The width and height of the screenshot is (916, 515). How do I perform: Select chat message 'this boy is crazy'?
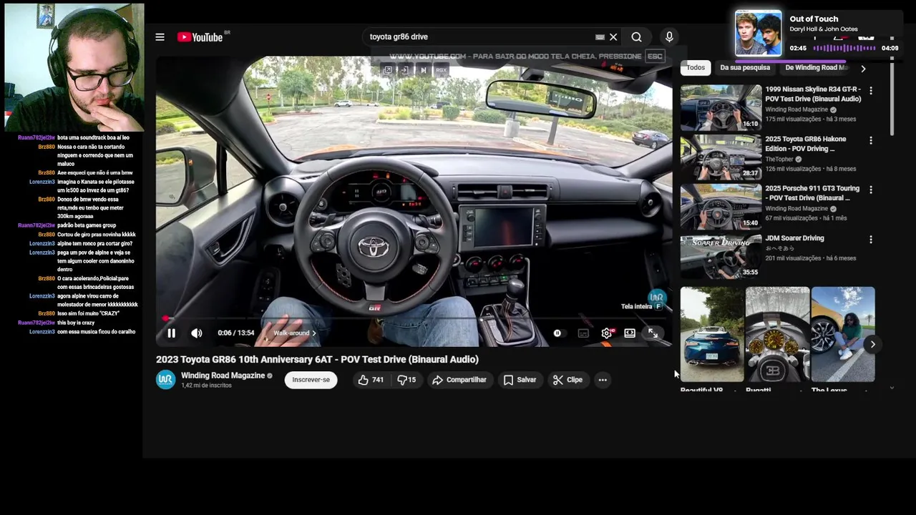pos(76,323)
